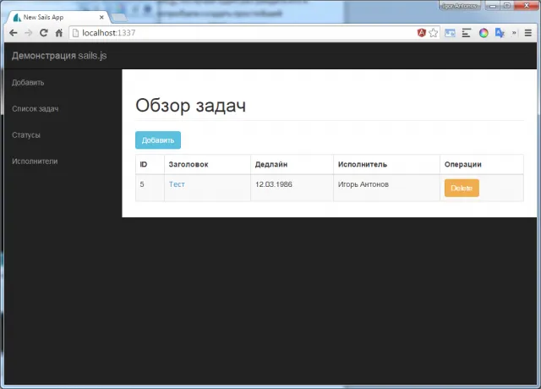Click the Обзор задач heading
This screenshot has height=389, width=541.
190,105
